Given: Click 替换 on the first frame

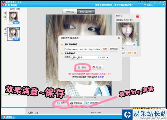Looking at the screenshot, I should coord(16,23).
